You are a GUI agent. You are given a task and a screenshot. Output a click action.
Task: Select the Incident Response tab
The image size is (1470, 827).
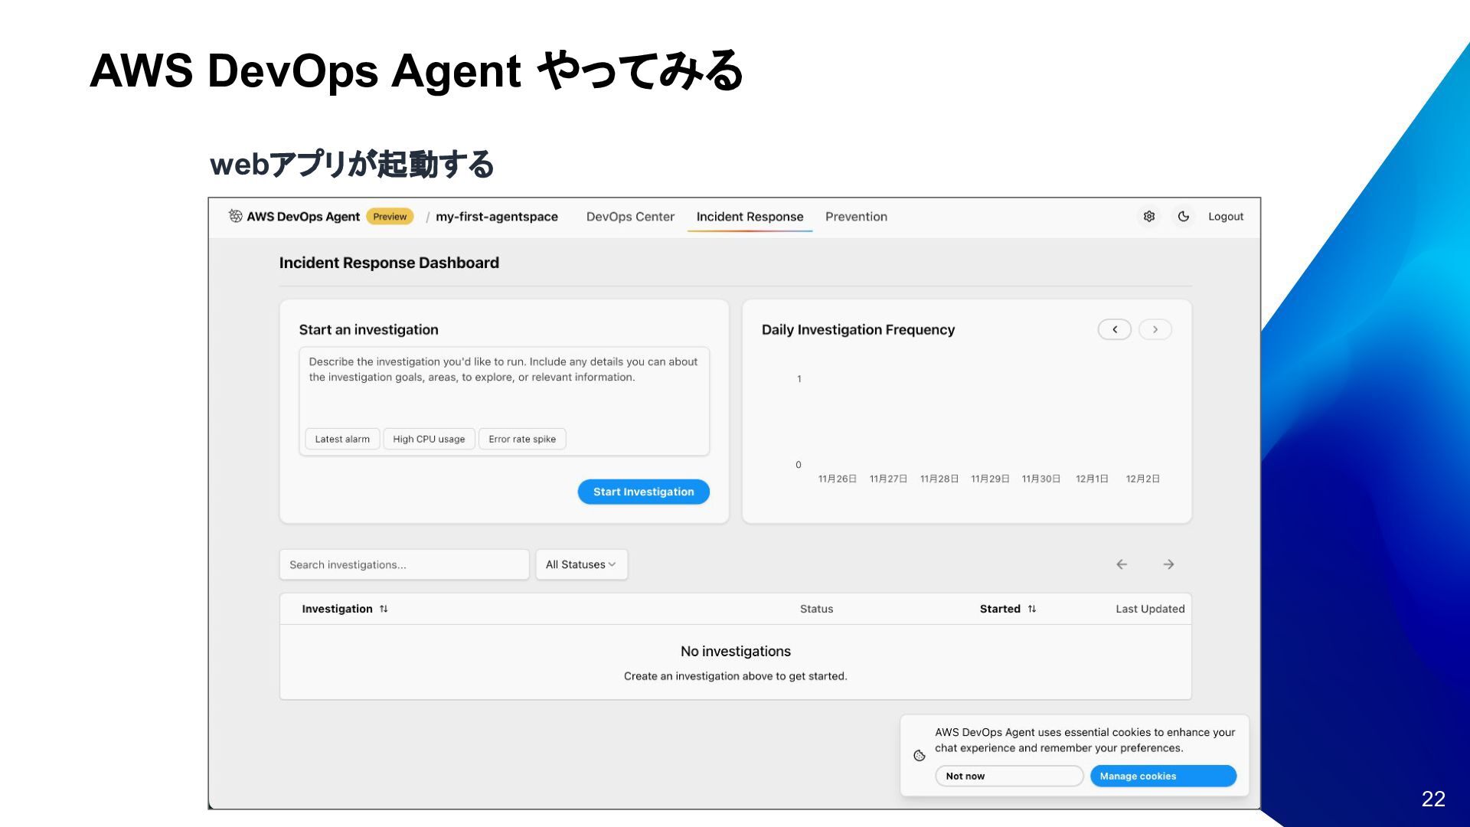(x=750, y=217)
